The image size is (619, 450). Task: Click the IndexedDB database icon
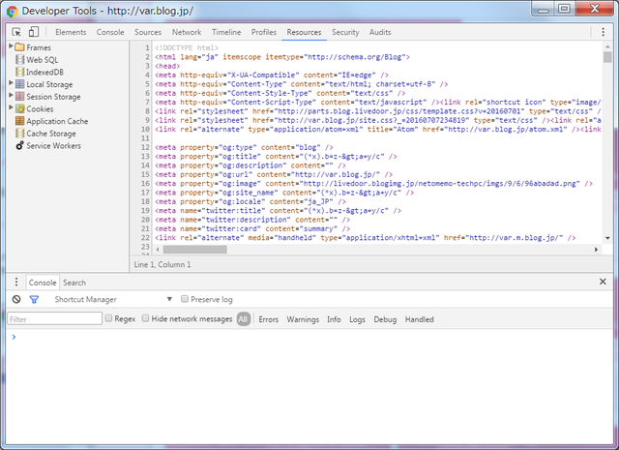(x=19, y=72)
